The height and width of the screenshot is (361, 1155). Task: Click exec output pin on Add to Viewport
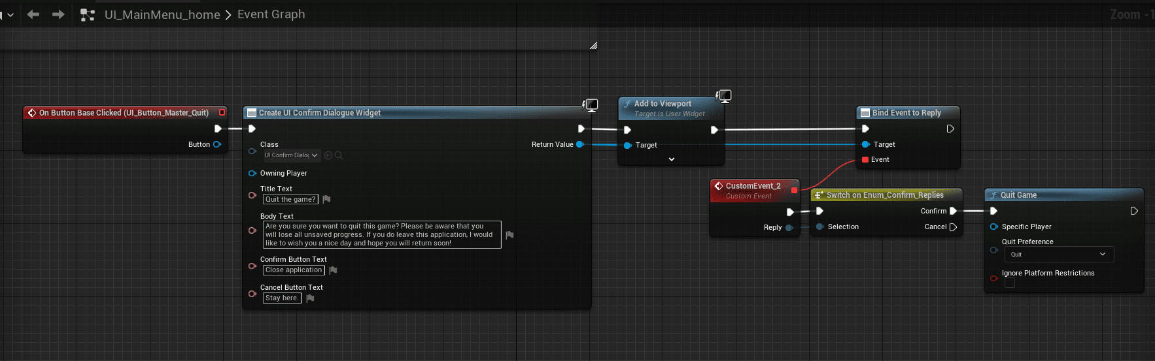coord(714,130)
